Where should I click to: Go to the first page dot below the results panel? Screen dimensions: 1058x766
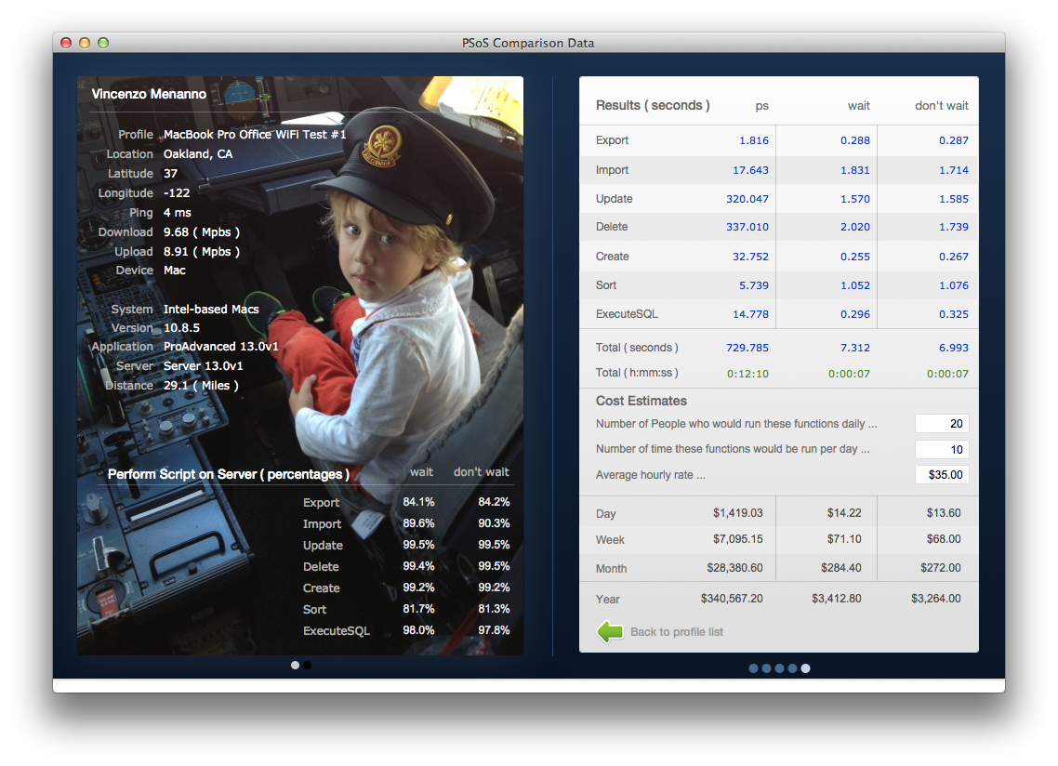click(x=753, y=668)
